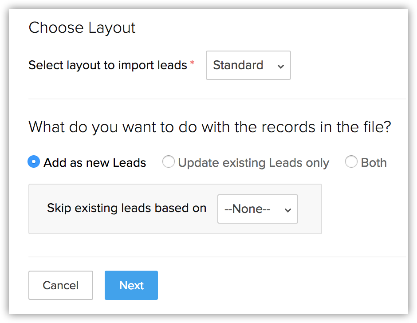This screenshot has height=323, width=417.
Task: Select the Add as new Leads radio button
Action: click(x=34, y=162)
